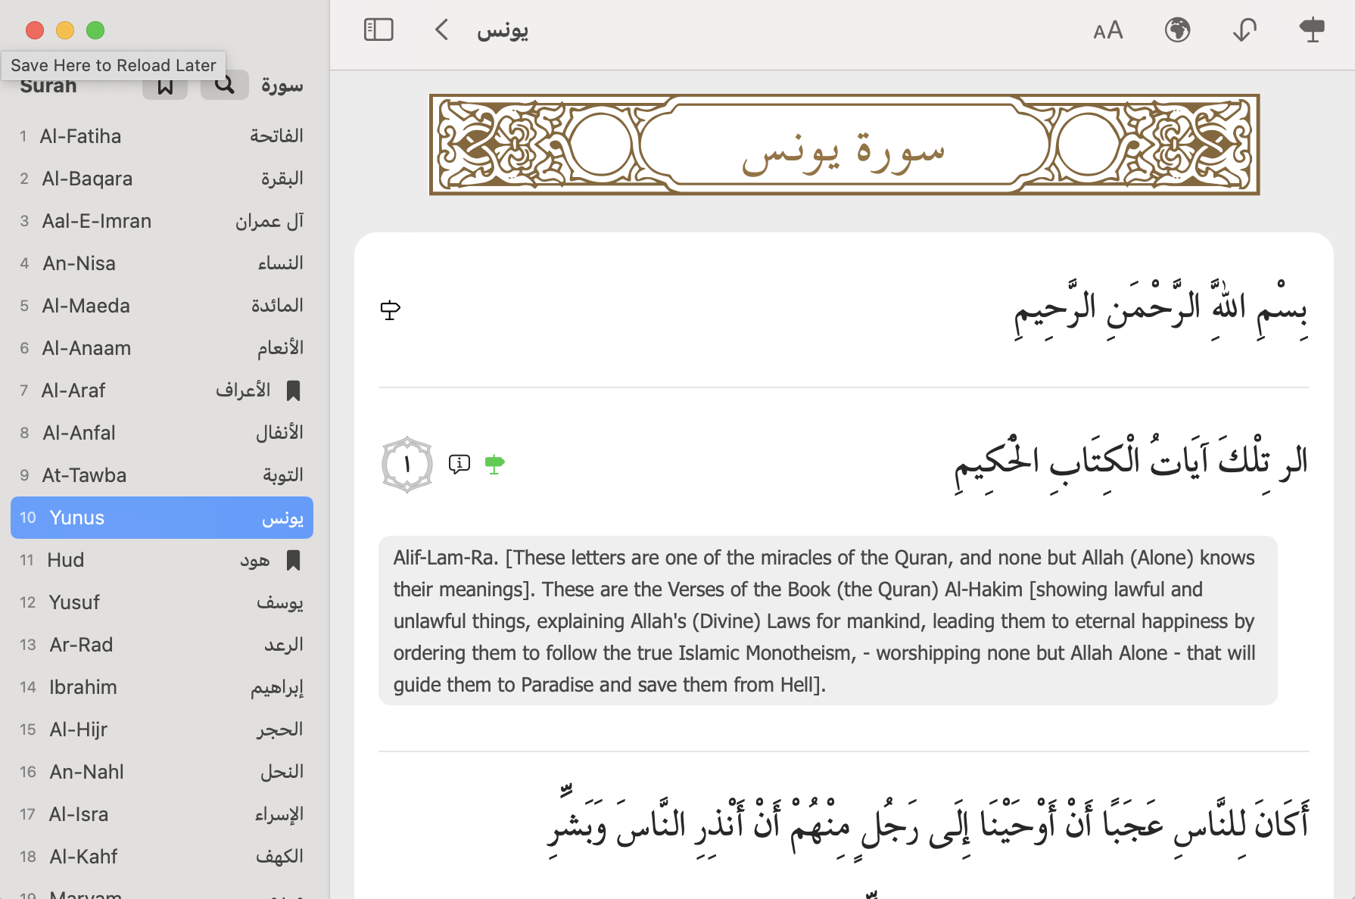Viewport: 1355px width, 899px height.
Task: Select the signpost bookmark icon in toolbar
Action: 1311,30
